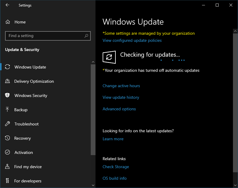The image size is (238, 188).
Task: Click the Activation checkmark icon
Action: coord(7,152)
